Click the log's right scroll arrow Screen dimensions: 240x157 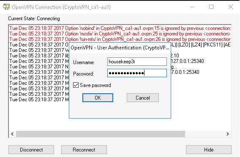228,134
